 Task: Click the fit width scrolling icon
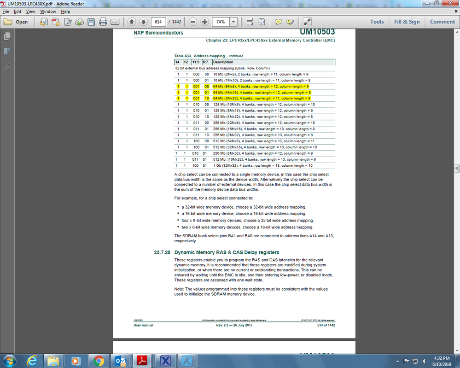(250, 22)
